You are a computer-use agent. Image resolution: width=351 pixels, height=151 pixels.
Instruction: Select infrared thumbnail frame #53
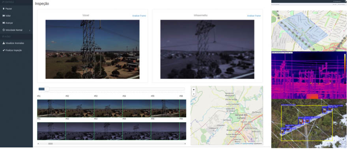[x=108, y=131]
